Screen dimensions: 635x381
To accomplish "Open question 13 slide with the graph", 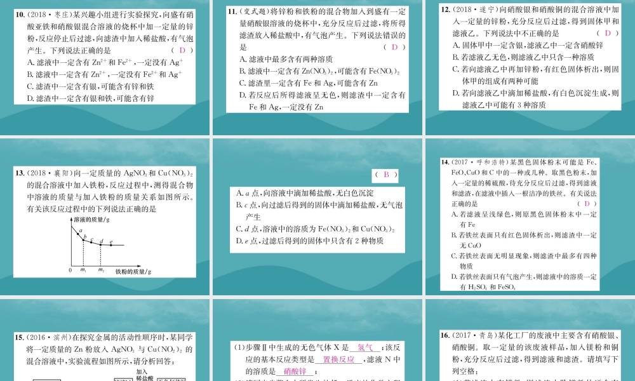I will point(105,217).
